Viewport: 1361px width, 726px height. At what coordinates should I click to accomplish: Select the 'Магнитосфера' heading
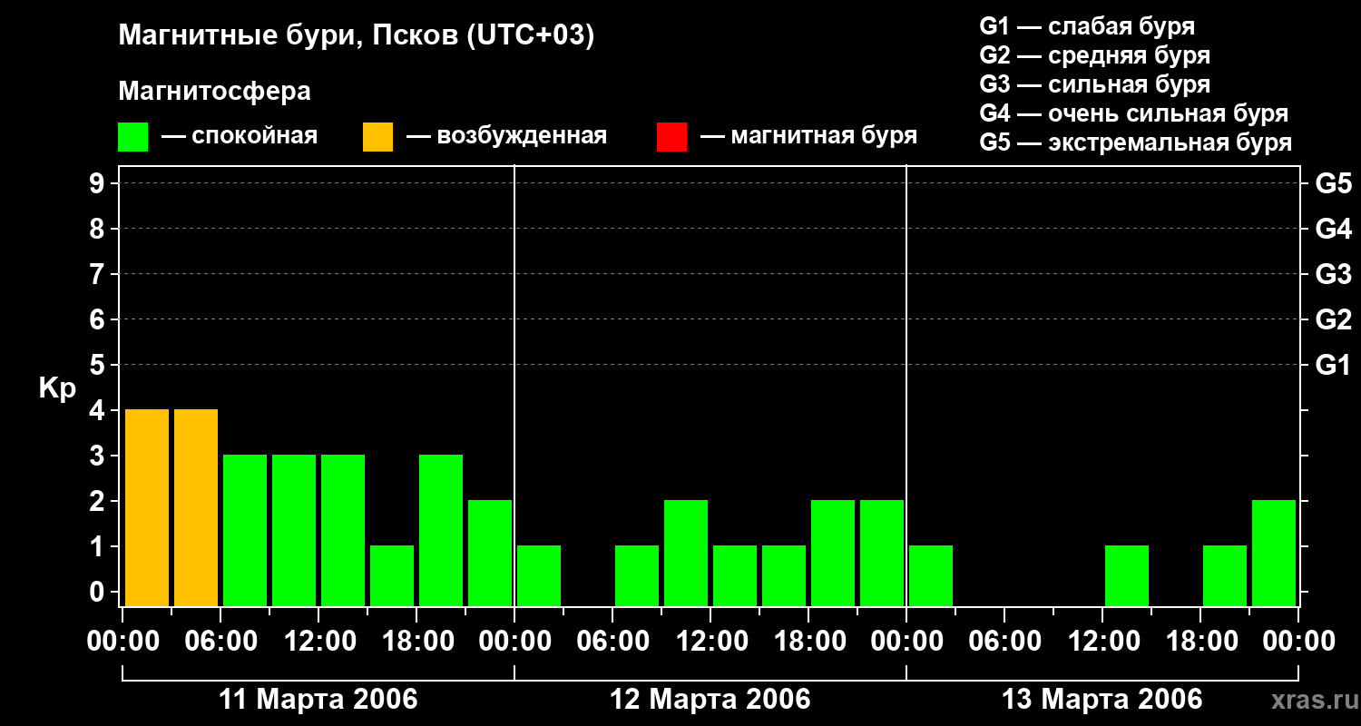click(215, 92)
